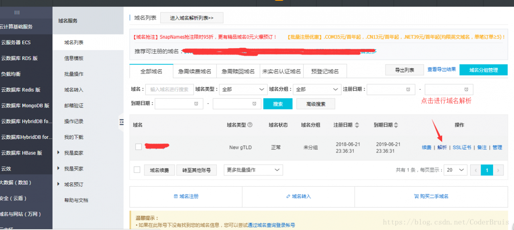Click the 高级搜索 button
Screen dimensions: 514x230
(x=316, y=104)
